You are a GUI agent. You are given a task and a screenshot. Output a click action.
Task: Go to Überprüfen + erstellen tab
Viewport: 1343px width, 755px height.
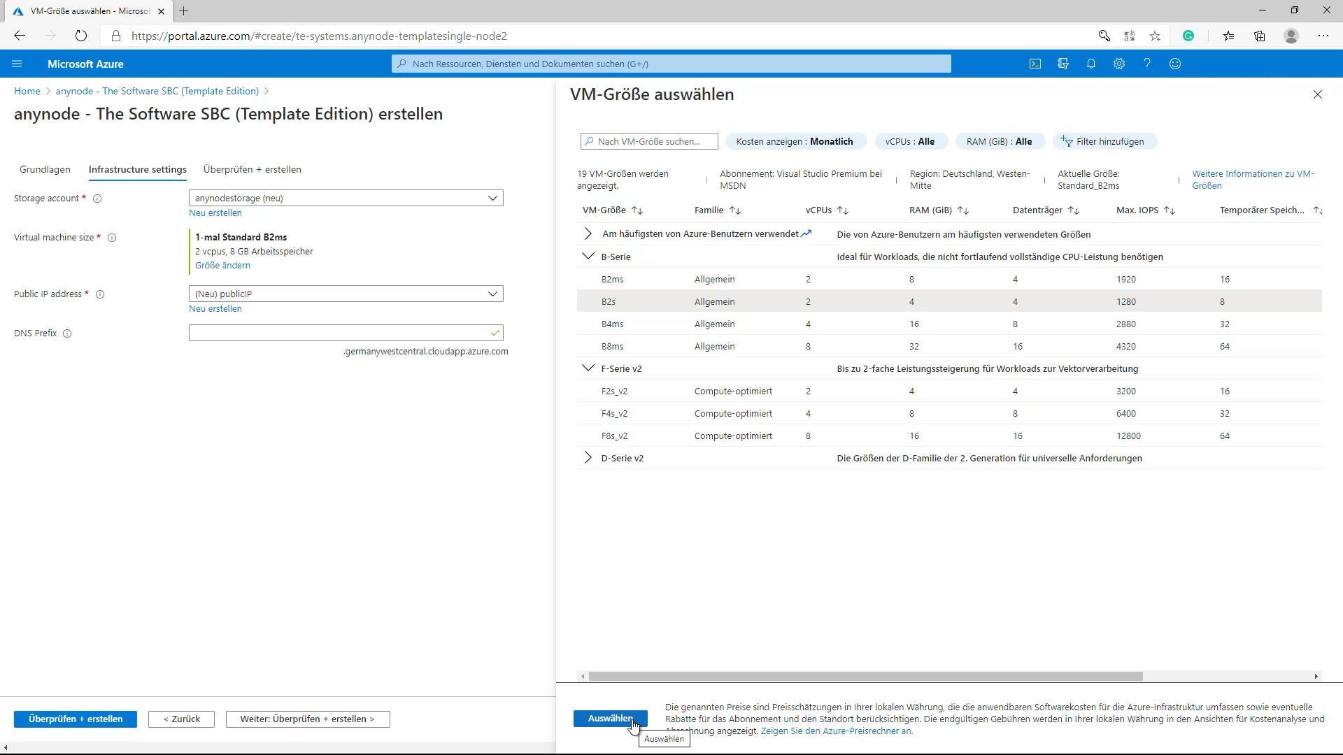point(253,170)
